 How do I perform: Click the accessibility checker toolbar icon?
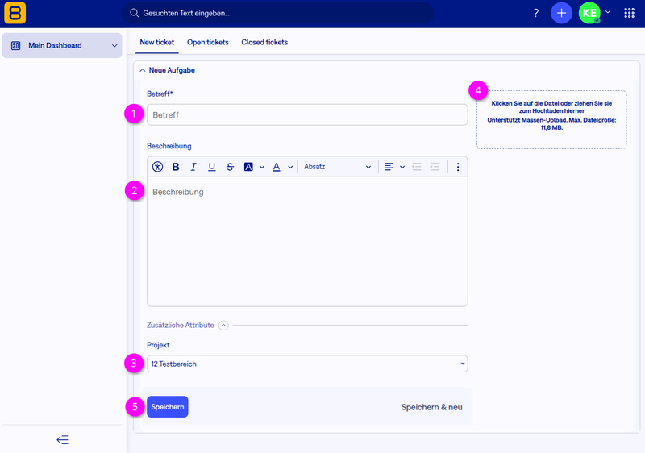click(x=157, y=167)
